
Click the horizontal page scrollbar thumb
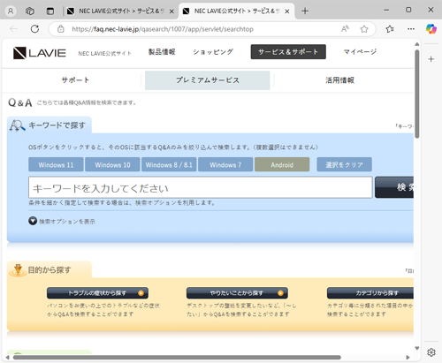(177, 358)
